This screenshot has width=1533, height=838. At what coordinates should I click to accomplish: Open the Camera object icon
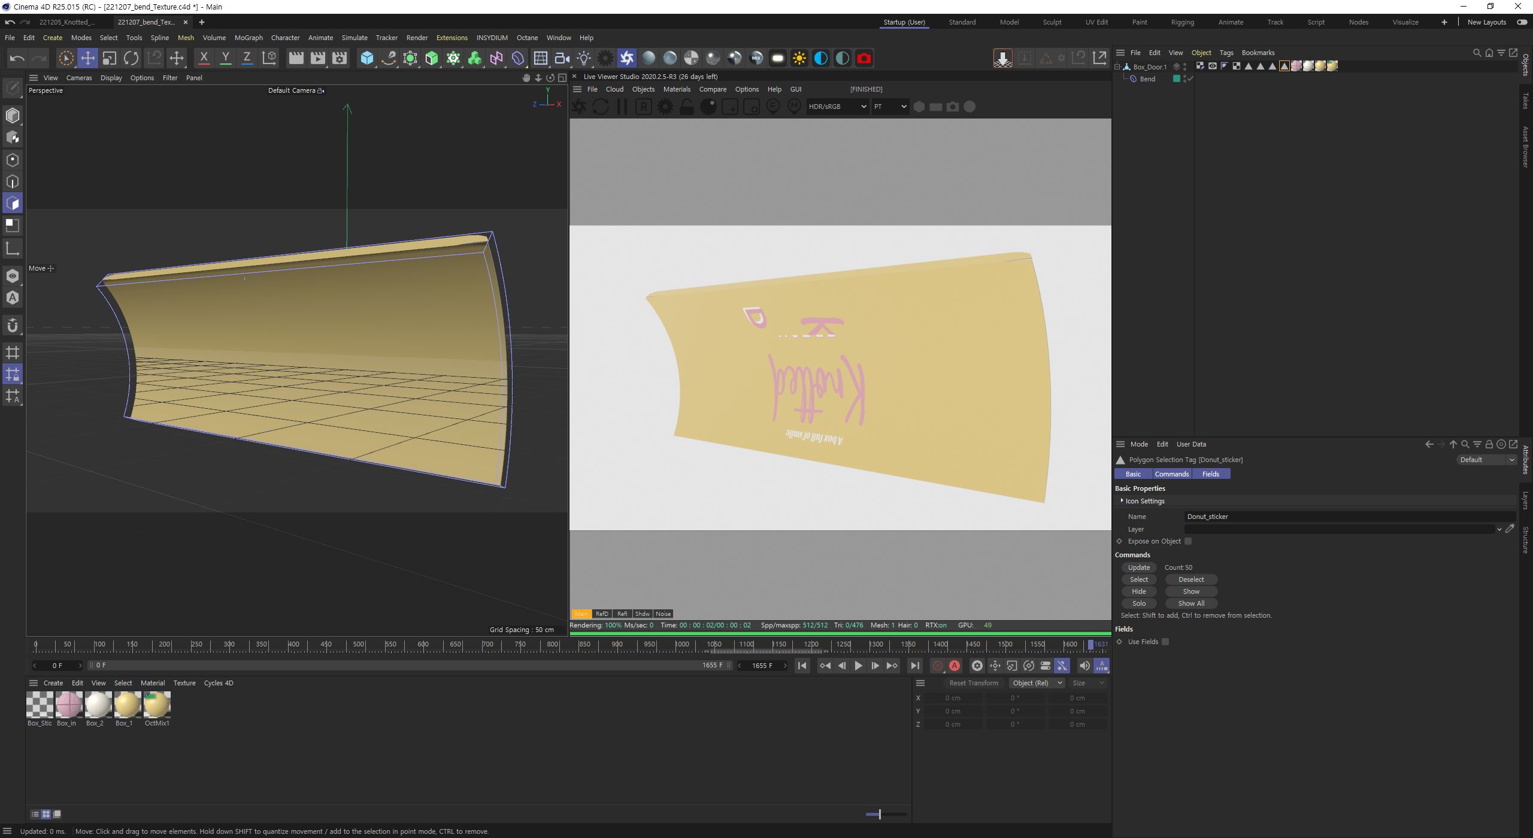[562, 58]
